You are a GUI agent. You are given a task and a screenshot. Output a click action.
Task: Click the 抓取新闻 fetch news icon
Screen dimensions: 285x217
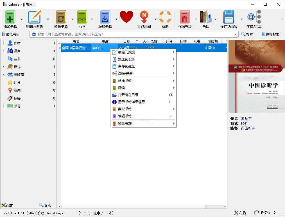144,17
